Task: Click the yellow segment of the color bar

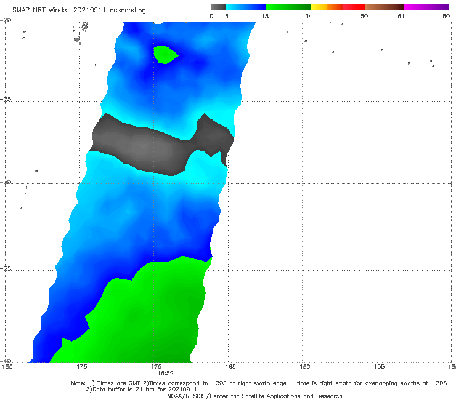Action: (319, 7)
